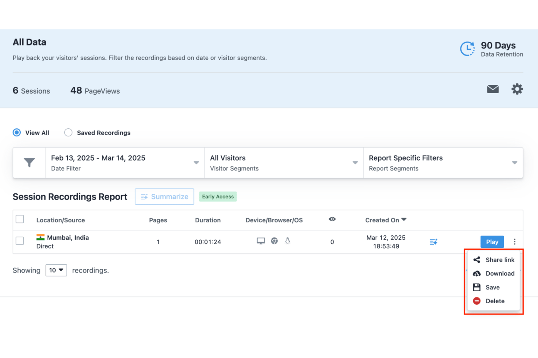Choose Download from the menu

click(x=494, y=273)
